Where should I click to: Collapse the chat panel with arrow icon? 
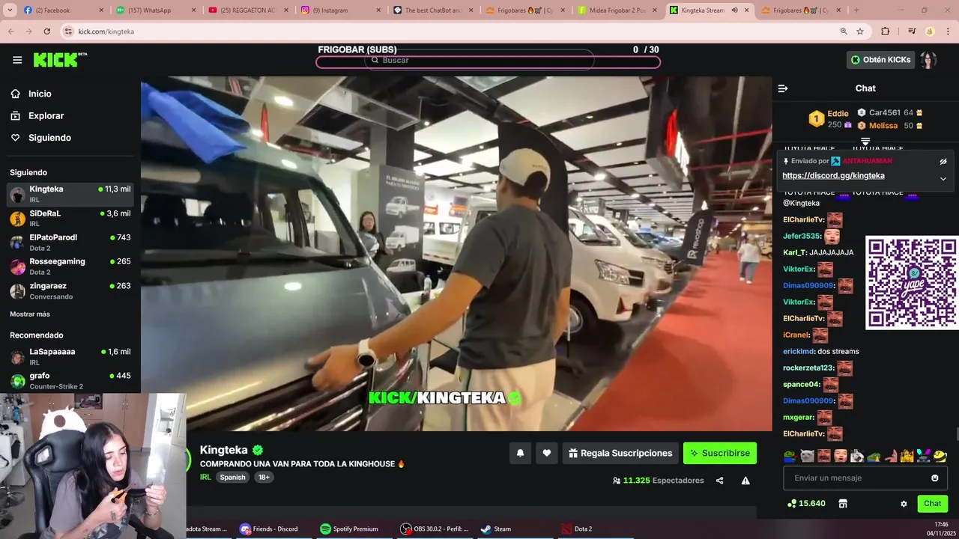783,88
